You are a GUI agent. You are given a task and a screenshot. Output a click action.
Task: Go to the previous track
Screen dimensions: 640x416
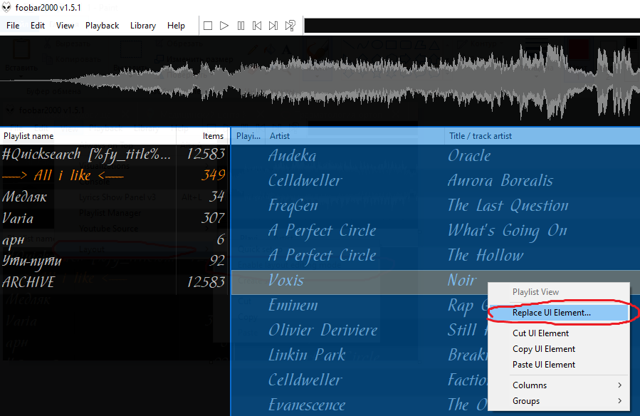[257, 26]
